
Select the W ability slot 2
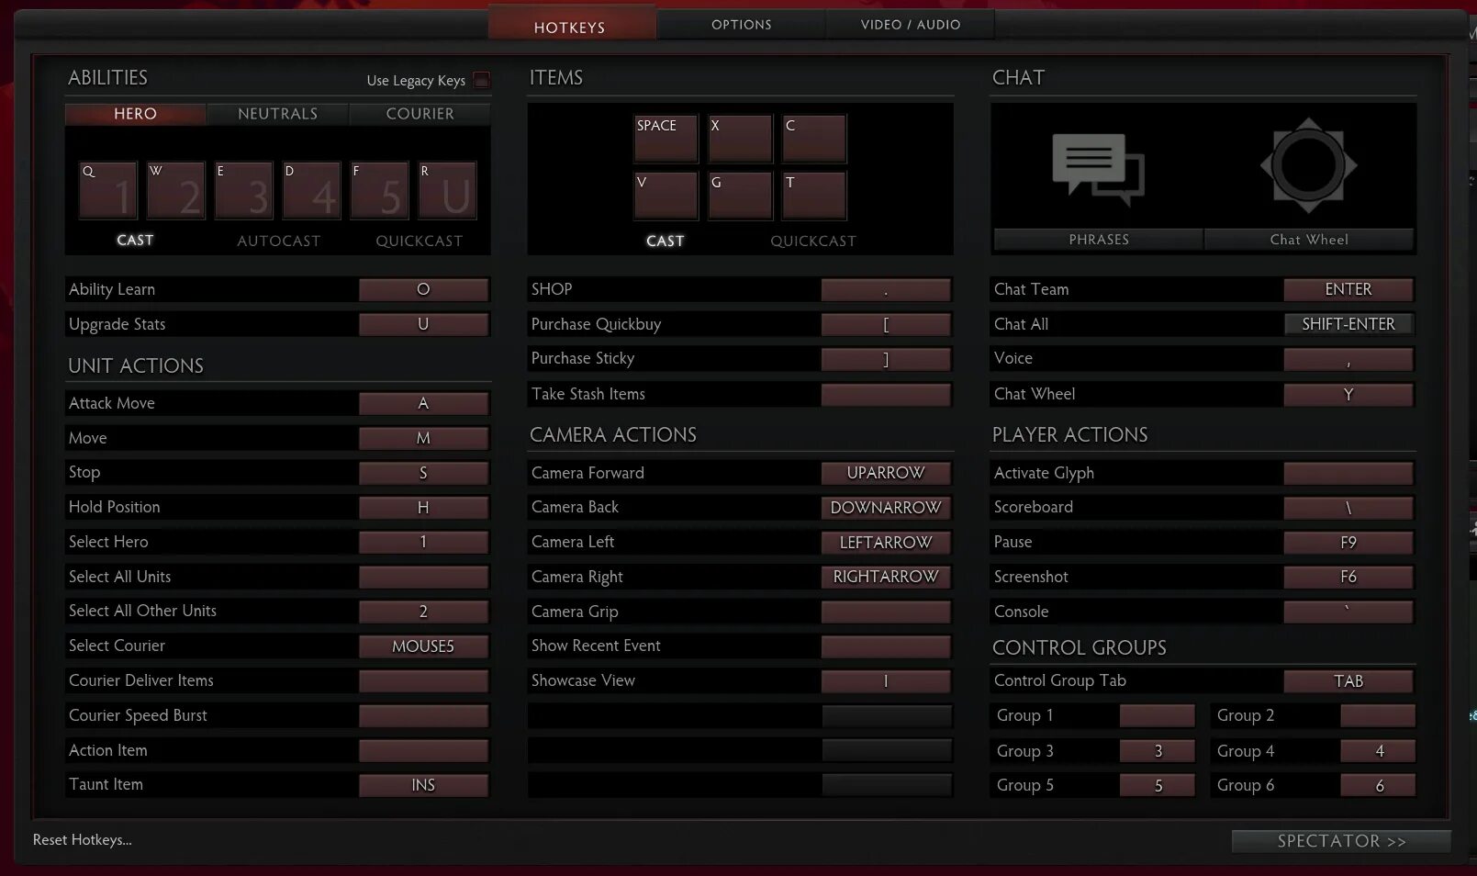coord(176,190)
